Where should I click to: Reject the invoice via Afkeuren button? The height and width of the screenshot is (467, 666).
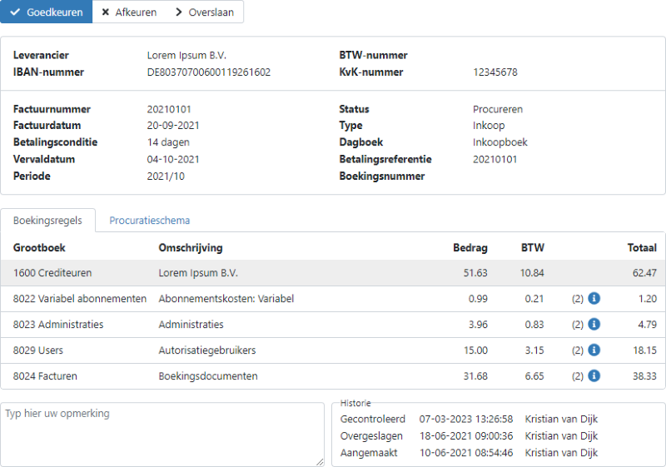(x=129, y=12)
